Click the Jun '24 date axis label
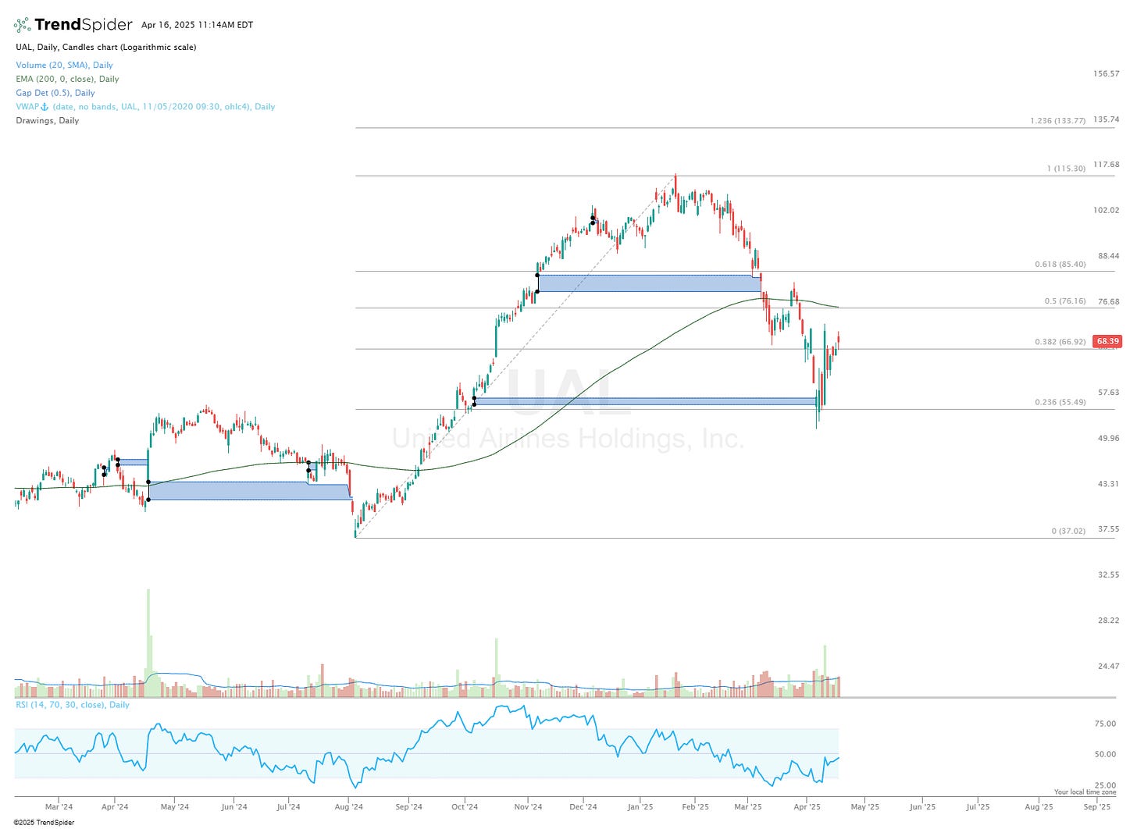 coord(233,807)
